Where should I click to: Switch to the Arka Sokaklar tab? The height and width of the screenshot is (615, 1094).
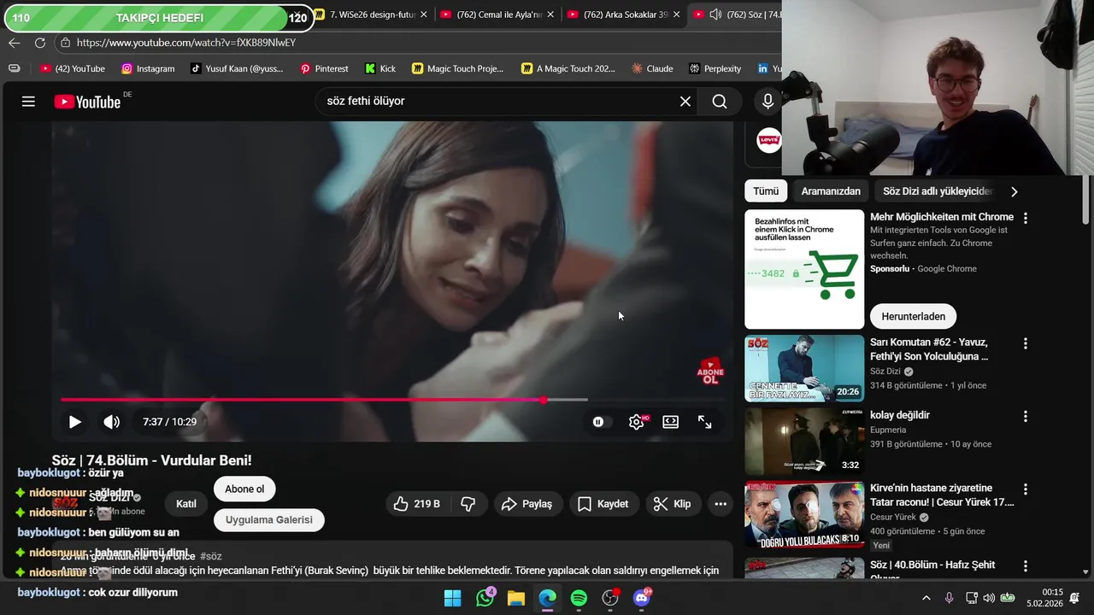coord(624,15)
